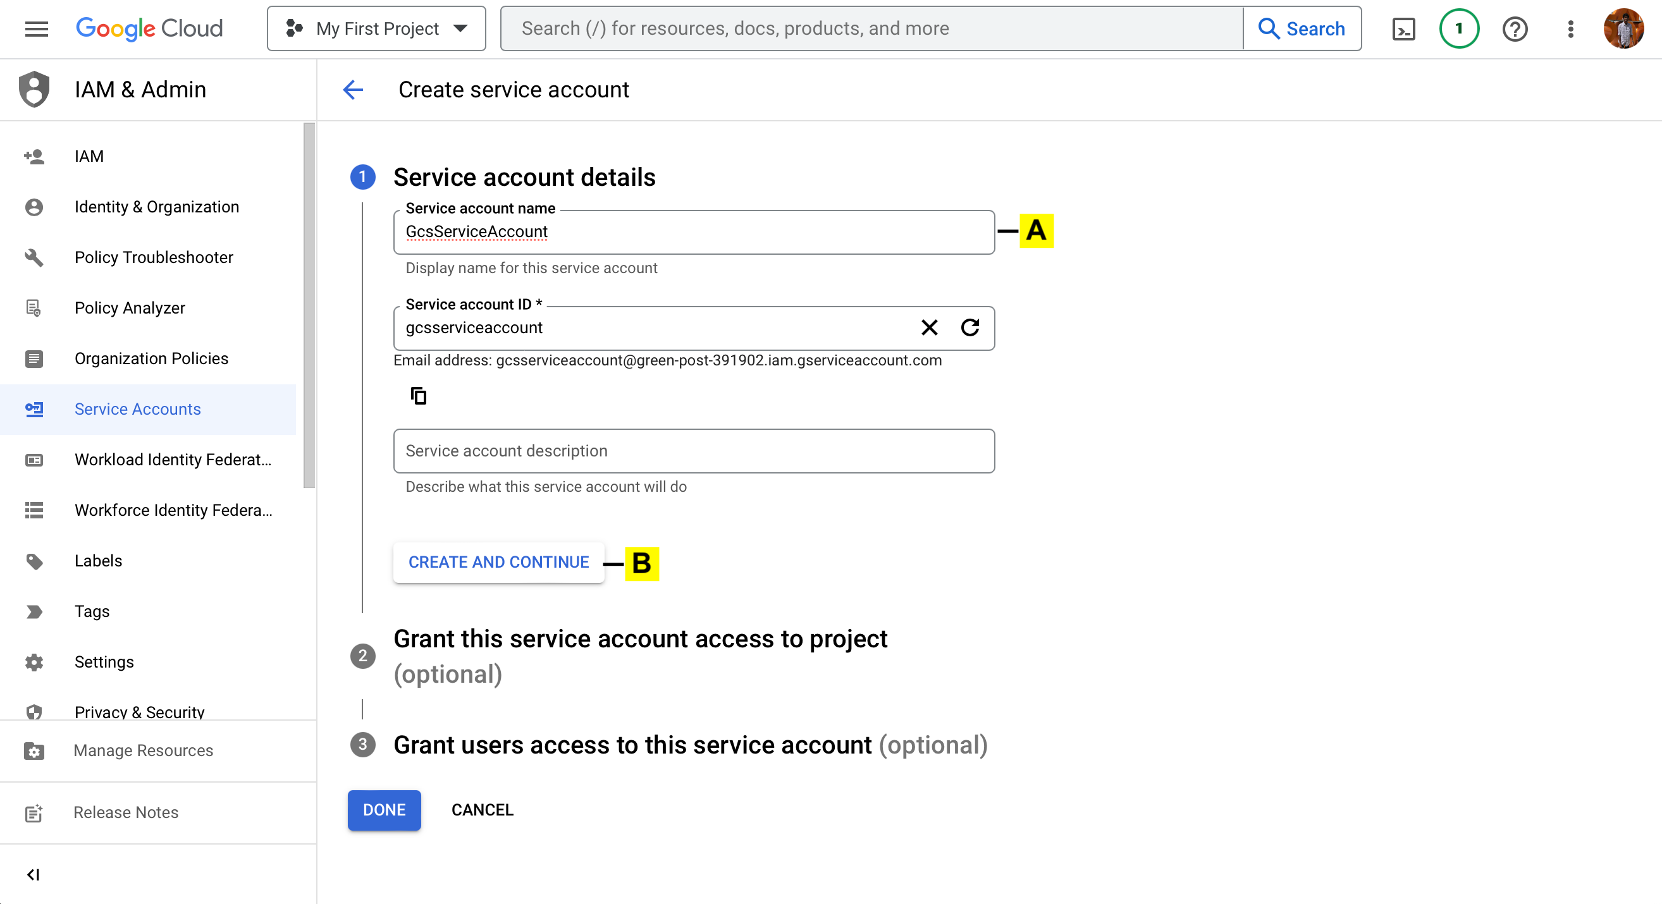Clear the Service account ID field
Viewport: 1662px width, 904px height.
[x=929, y=327]
